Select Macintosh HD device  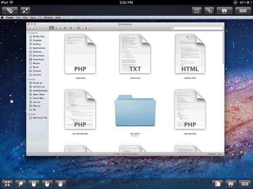[40, 118]
